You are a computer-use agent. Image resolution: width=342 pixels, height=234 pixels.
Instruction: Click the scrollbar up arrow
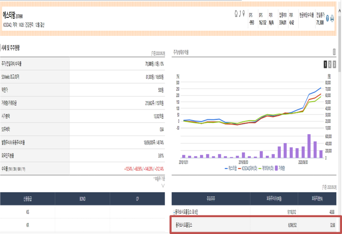pyautogui.click(x=340, y=11)
